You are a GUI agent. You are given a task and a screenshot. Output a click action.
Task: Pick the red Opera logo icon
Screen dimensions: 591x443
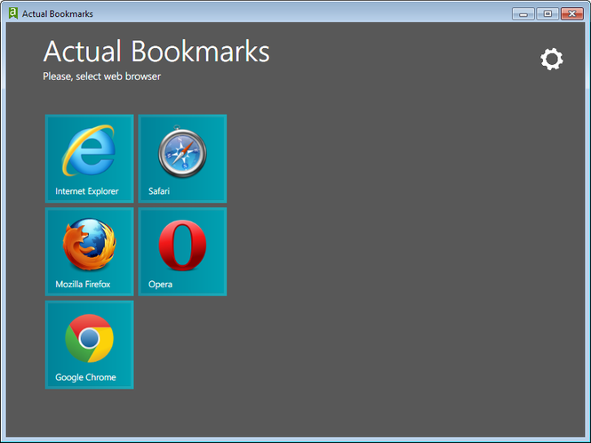182,245
